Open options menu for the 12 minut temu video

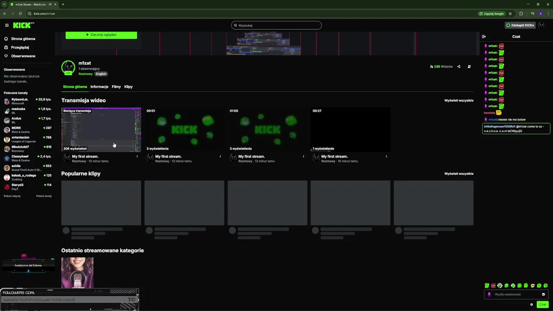pos(220,156)
